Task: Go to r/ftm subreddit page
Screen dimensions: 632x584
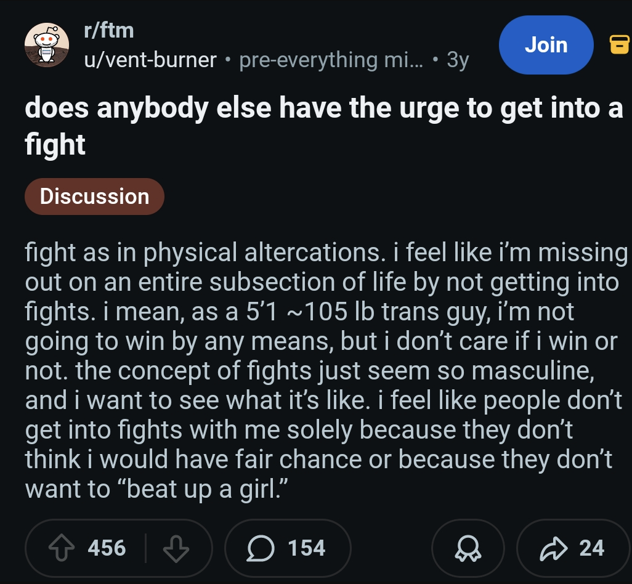Action: (108, 30)
